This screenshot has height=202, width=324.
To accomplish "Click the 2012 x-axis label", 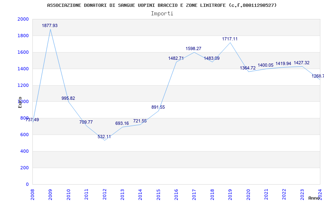I will pyautogui.click(x=104, y=194).
